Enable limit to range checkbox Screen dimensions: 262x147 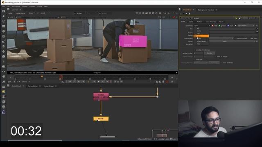click(215, 57)
